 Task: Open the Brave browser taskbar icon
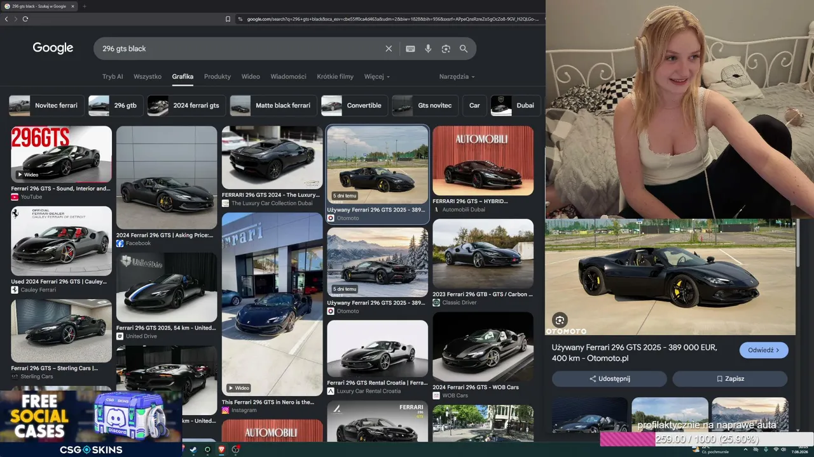tap(221, 449)
